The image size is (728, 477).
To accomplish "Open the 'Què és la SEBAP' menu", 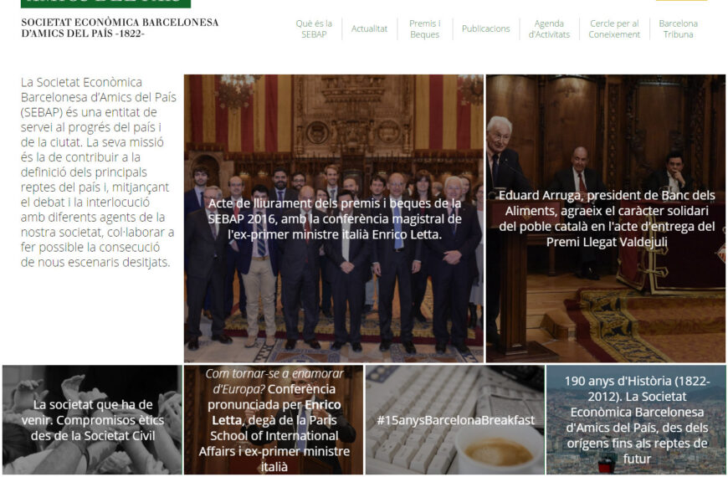I will [x=314, y=28].
